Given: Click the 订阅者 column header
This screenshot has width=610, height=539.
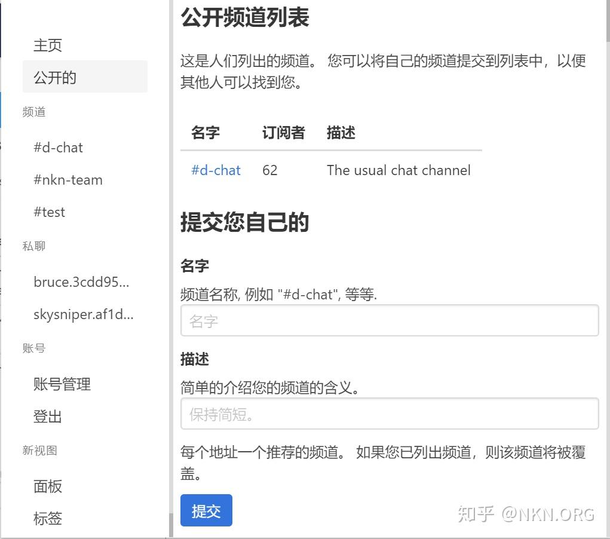Looking at the screenshot, I should 283,133.
